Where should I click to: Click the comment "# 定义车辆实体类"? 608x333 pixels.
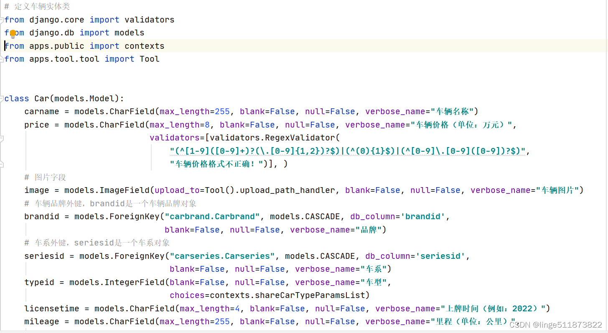click(x=37, y=6)
